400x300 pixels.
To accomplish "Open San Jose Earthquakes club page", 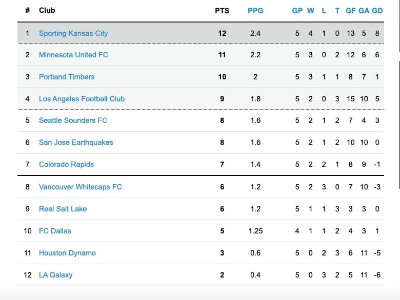I will (x=76, y=142).
